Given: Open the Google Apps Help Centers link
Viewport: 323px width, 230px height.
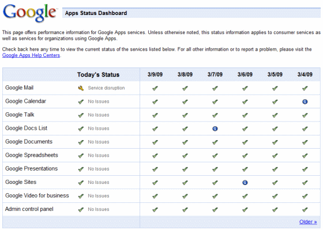Looking at the screenshot, I should pyautogui.click(x=31, y=55).
